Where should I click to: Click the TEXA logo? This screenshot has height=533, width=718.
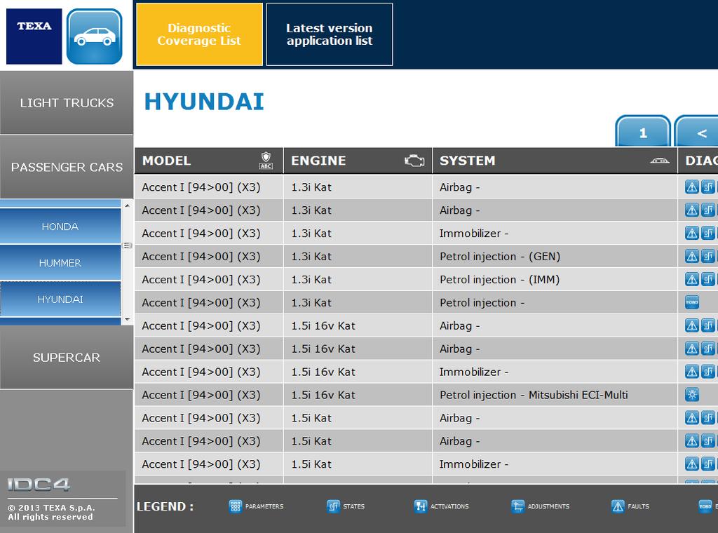pos(34,36)
